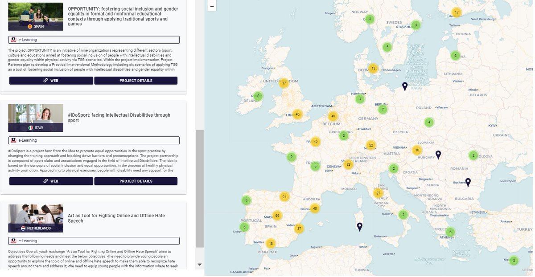Viewport: 535px width, 277px height.
Task: Open cluster marker 6 near Athens
Action: pyautogui.click(x=451, y=232)
